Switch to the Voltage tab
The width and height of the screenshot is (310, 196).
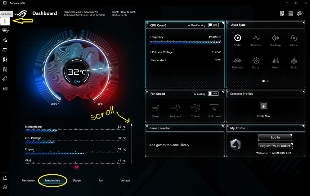point(125,181)
